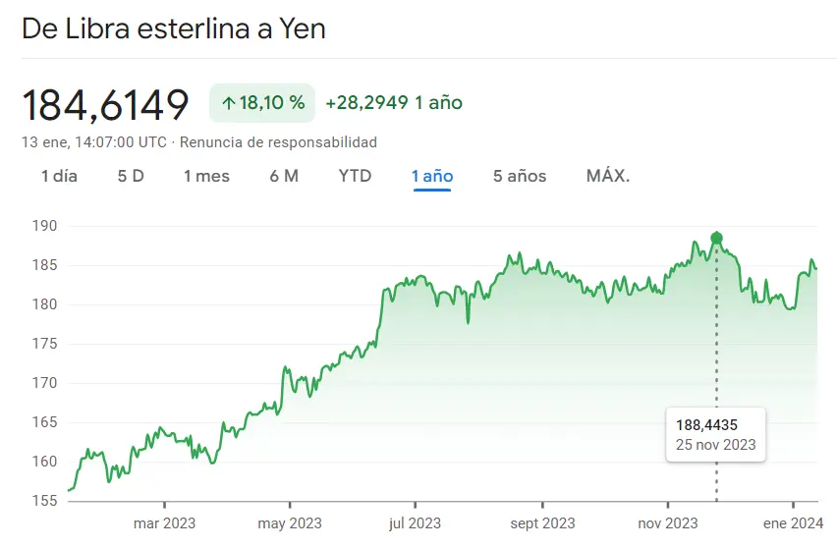Click the green up arrow icon
Image resolution: width=837 pixels, height=548 pixels.
pyautogui.click(x=229, y=103)
